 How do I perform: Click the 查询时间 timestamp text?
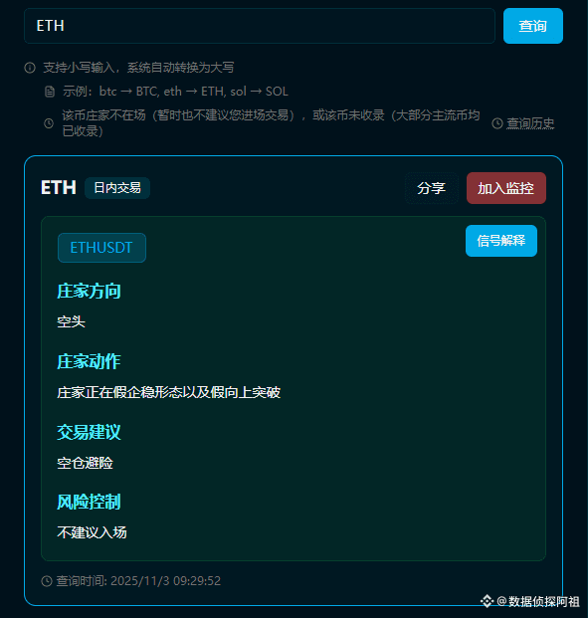click(138, 581)
